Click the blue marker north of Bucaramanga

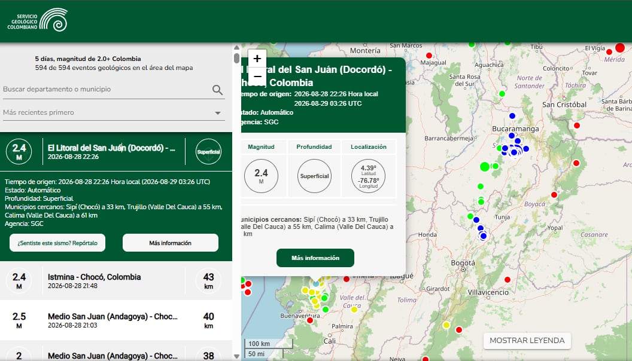point(512,116)
